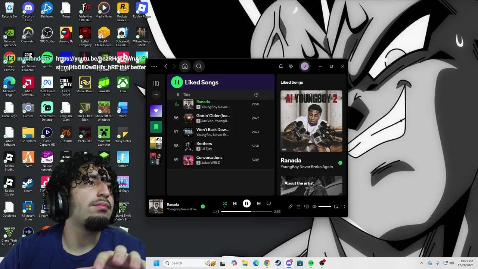This screenshot has height=269, width=478.
Task: Pause Liked Songs with green header button
Action: coord(177,82)
